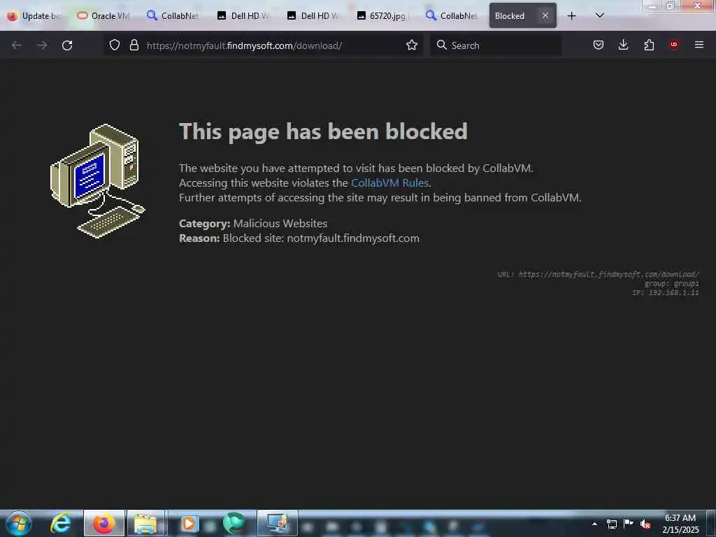
Task: Click the italic URL debug line
Action: tap(599, 274)
